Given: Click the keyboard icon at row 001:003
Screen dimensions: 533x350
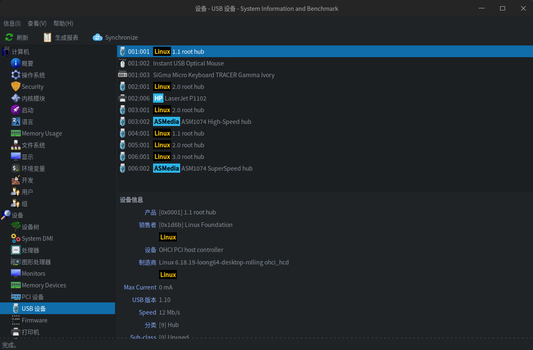Looking at the screenshot, I should [x=123, y=75].
